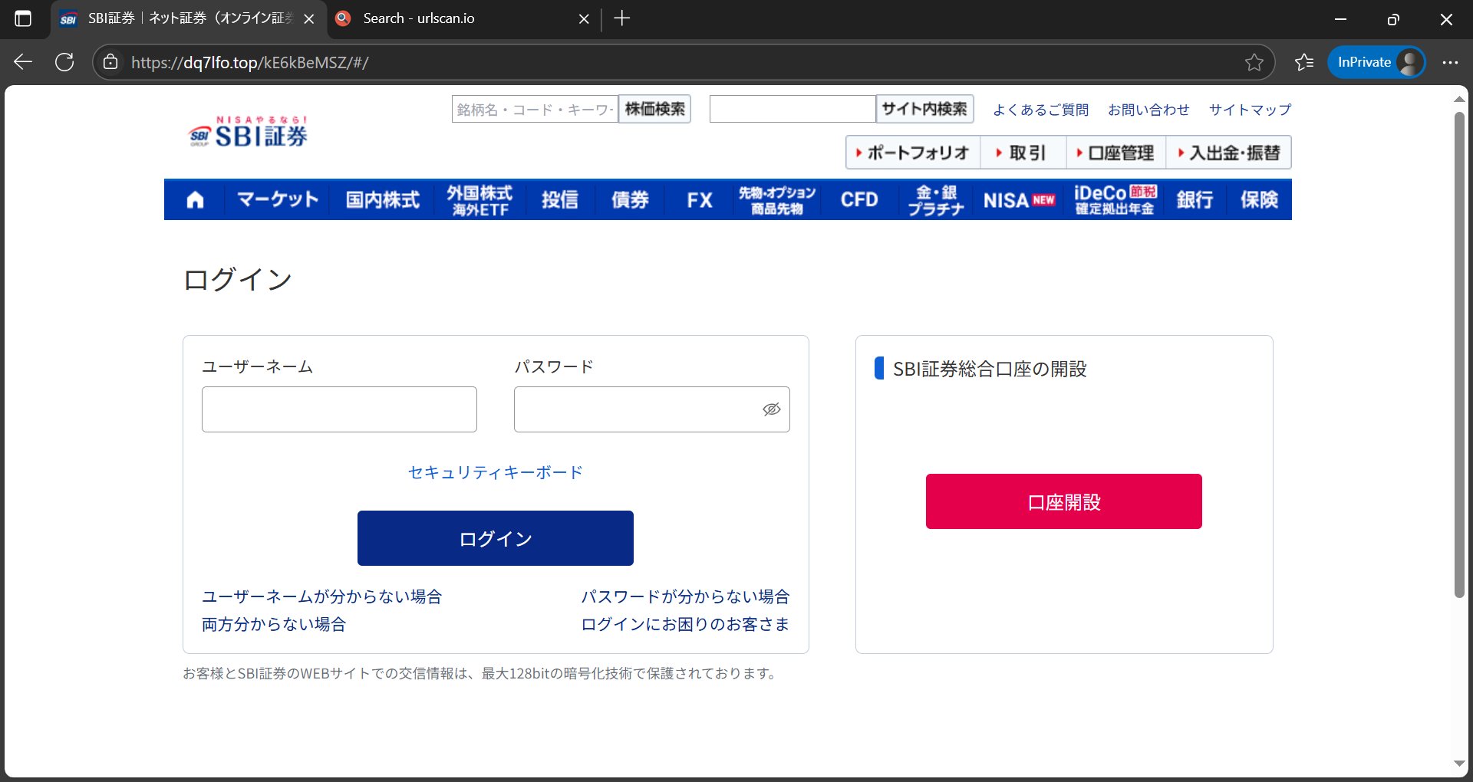Switch to the SBI証券 tab
This screenshot has height=782, width=1473.
click(188, 18)
